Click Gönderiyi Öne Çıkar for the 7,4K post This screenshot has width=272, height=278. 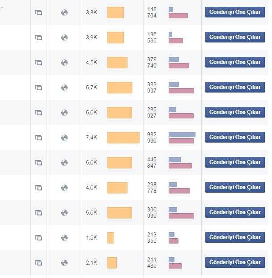(235, 137)
